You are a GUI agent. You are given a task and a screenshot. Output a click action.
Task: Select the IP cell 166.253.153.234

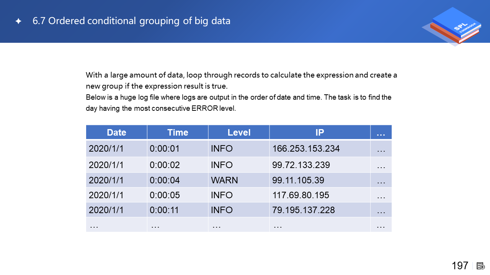[306, 149]
